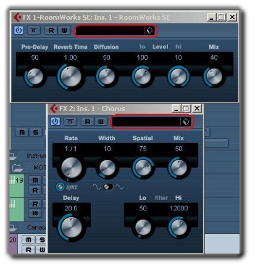Click the Chorus Spatial value 75
Viewport: 255px width, 269px height.
click(x=143, y=149)
